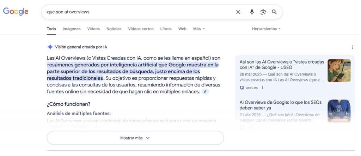Click the useo.es site favicon
The height and width of the screenshot is (156, 361).
tap(242, 87)
